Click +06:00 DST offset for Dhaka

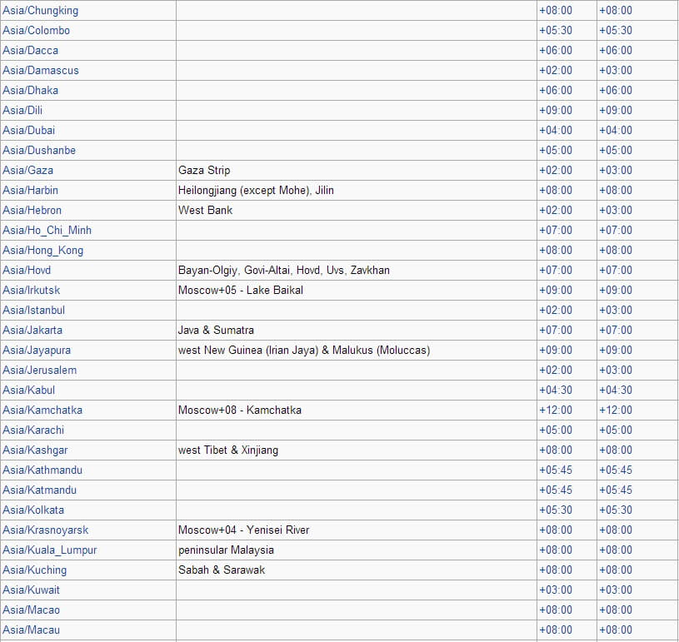pos(616,90)
